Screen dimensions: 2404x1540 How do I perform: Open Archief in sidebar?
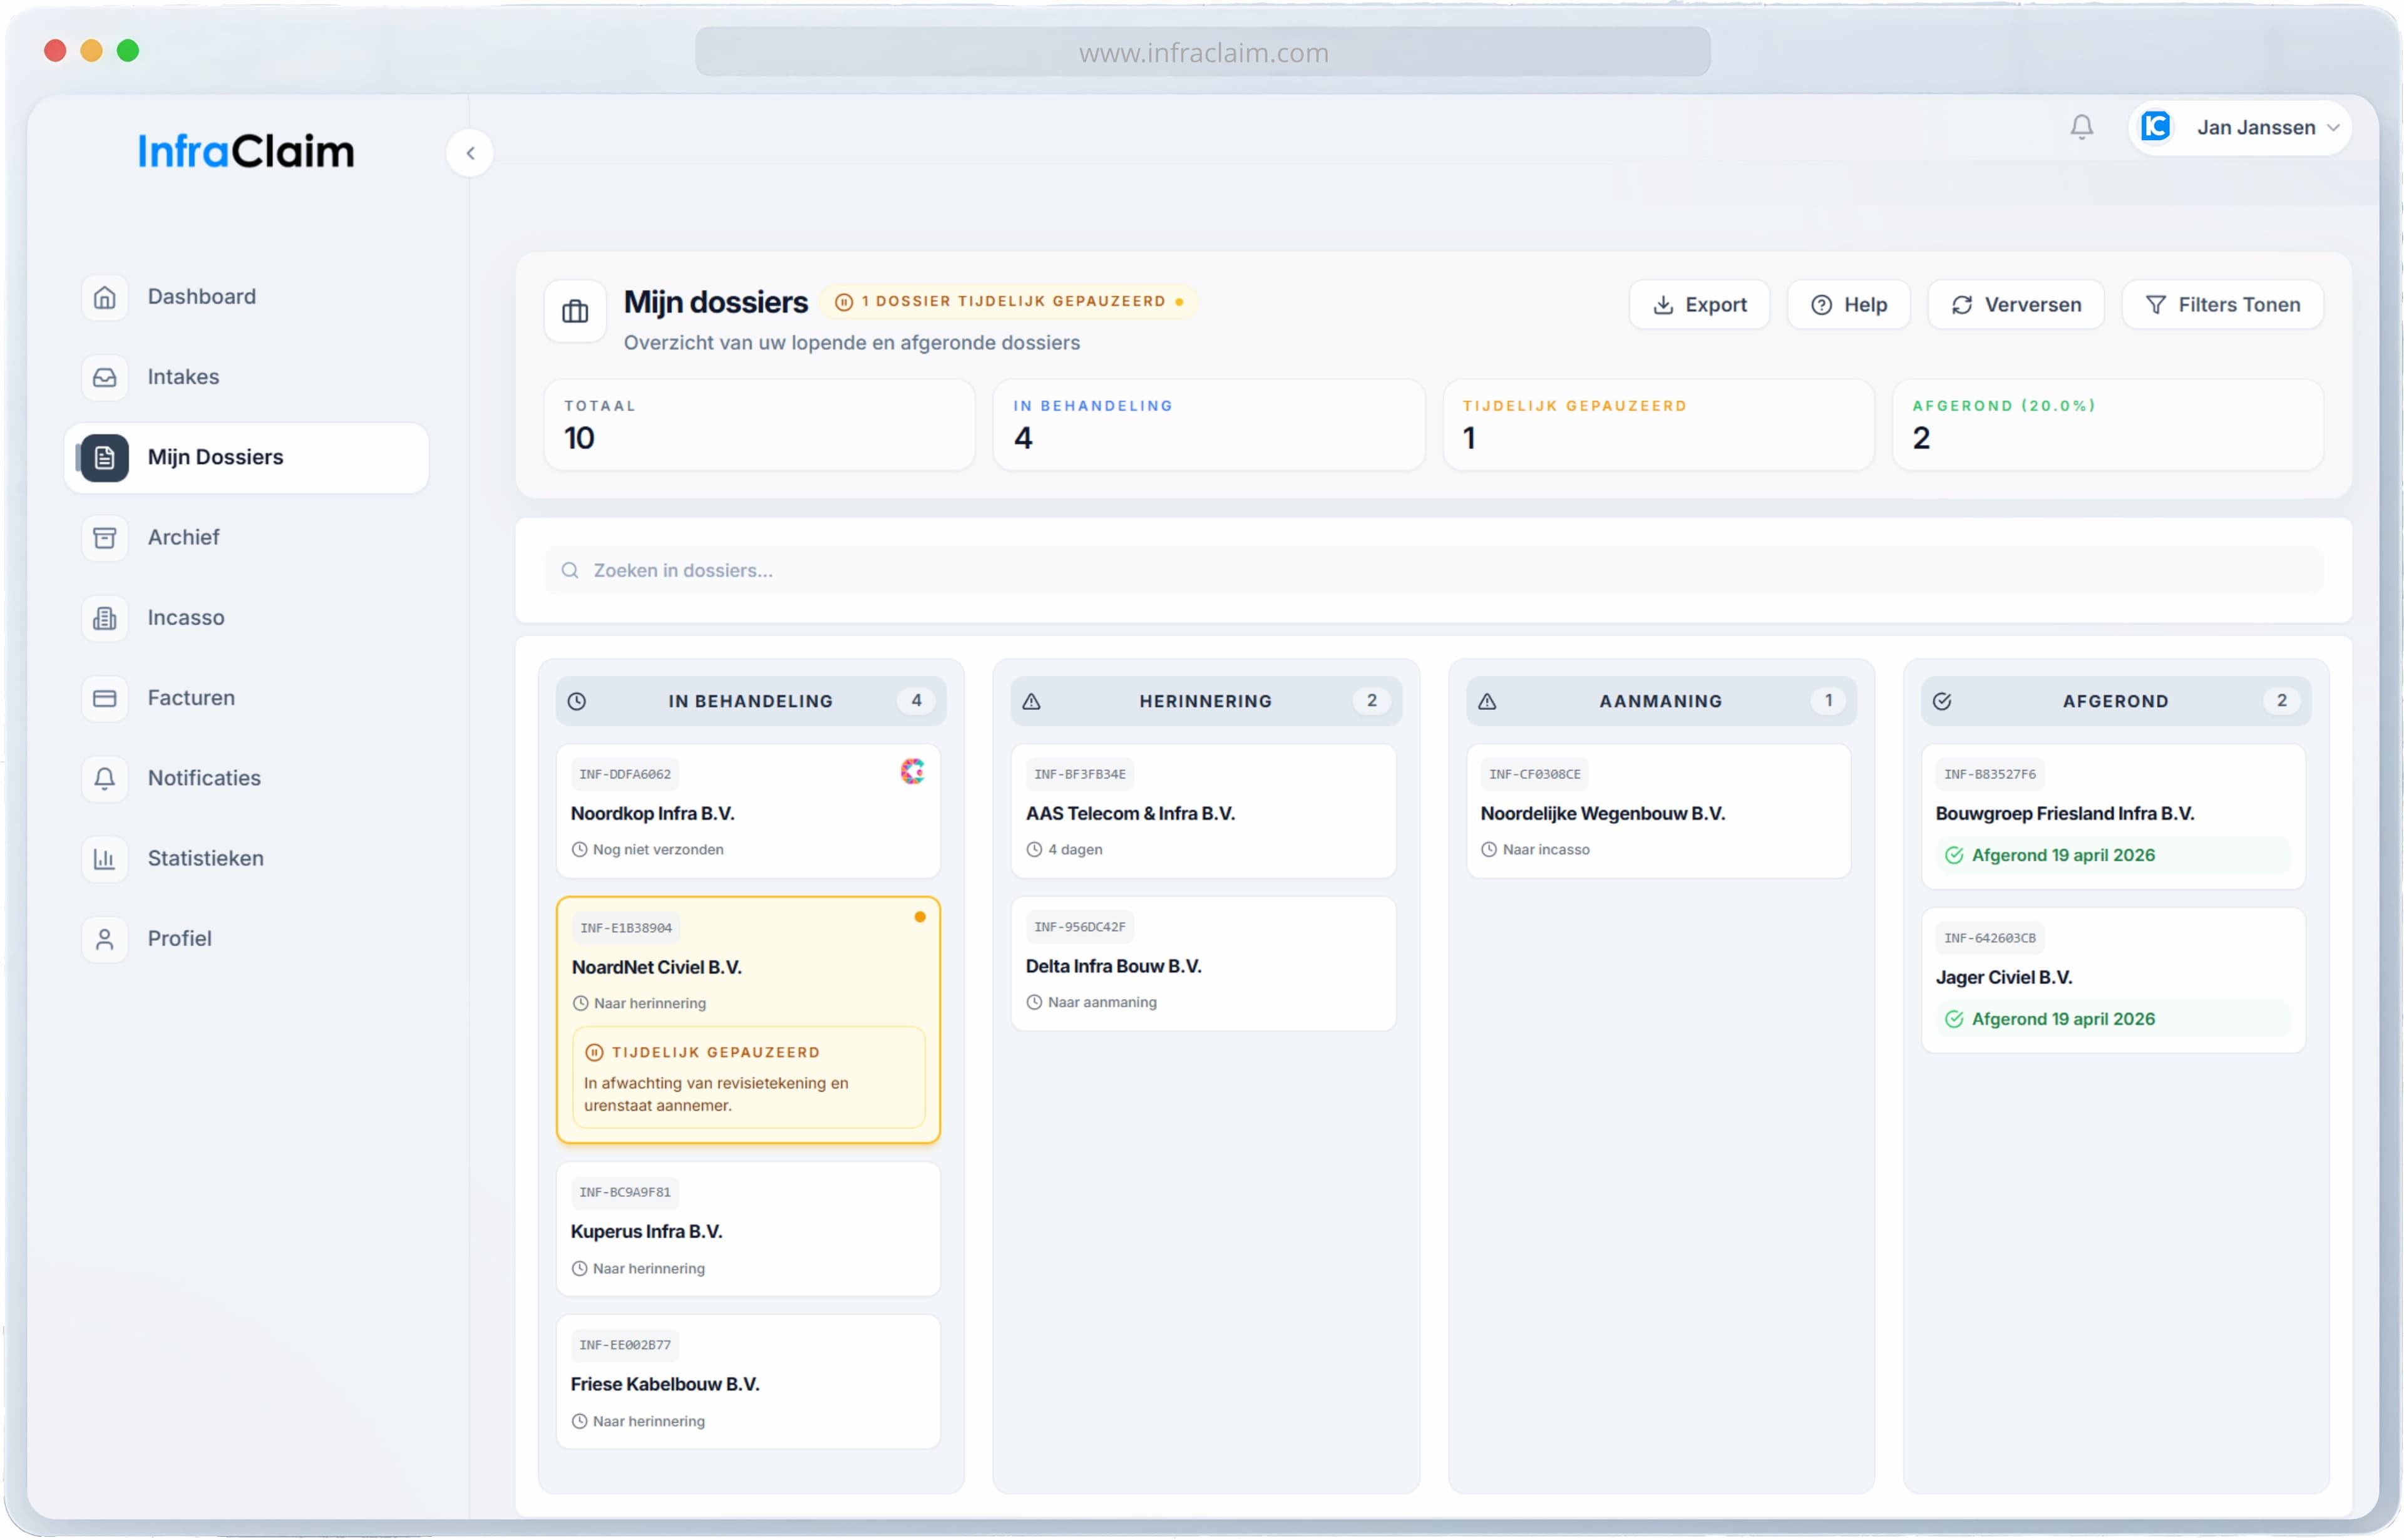click(246, 538)
